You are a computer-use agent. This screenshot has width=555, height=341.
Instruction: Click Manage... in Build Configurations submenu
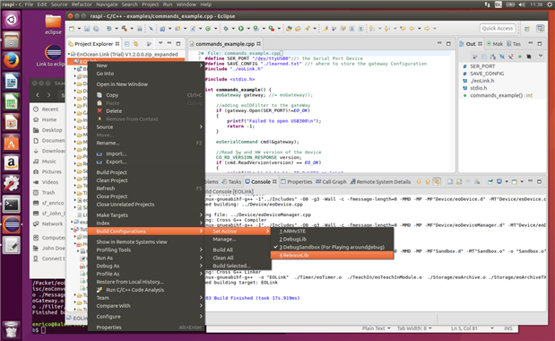[x=238, y=239]
